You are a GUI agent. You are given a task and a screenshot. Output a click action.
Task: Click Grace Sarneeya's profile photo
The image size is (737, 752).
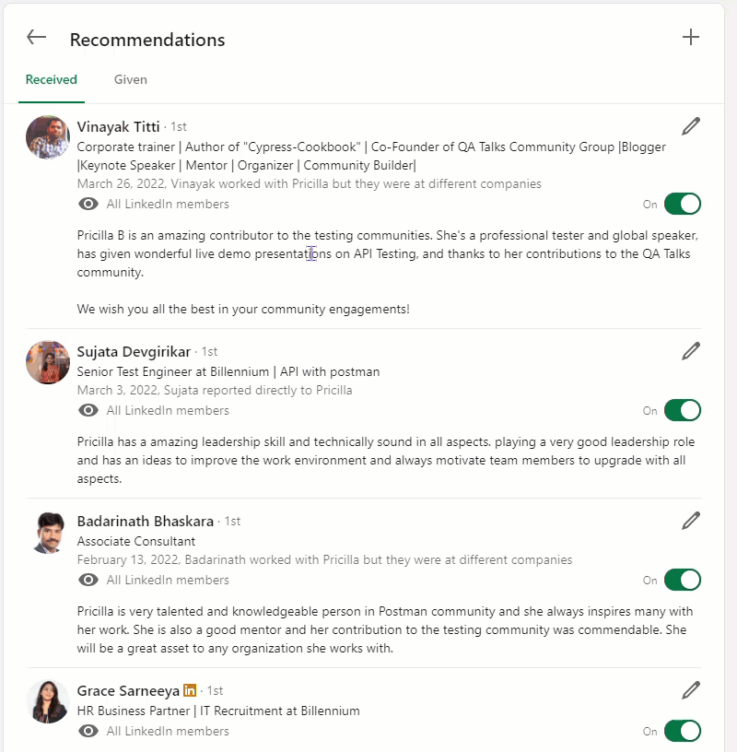point(48,701)
